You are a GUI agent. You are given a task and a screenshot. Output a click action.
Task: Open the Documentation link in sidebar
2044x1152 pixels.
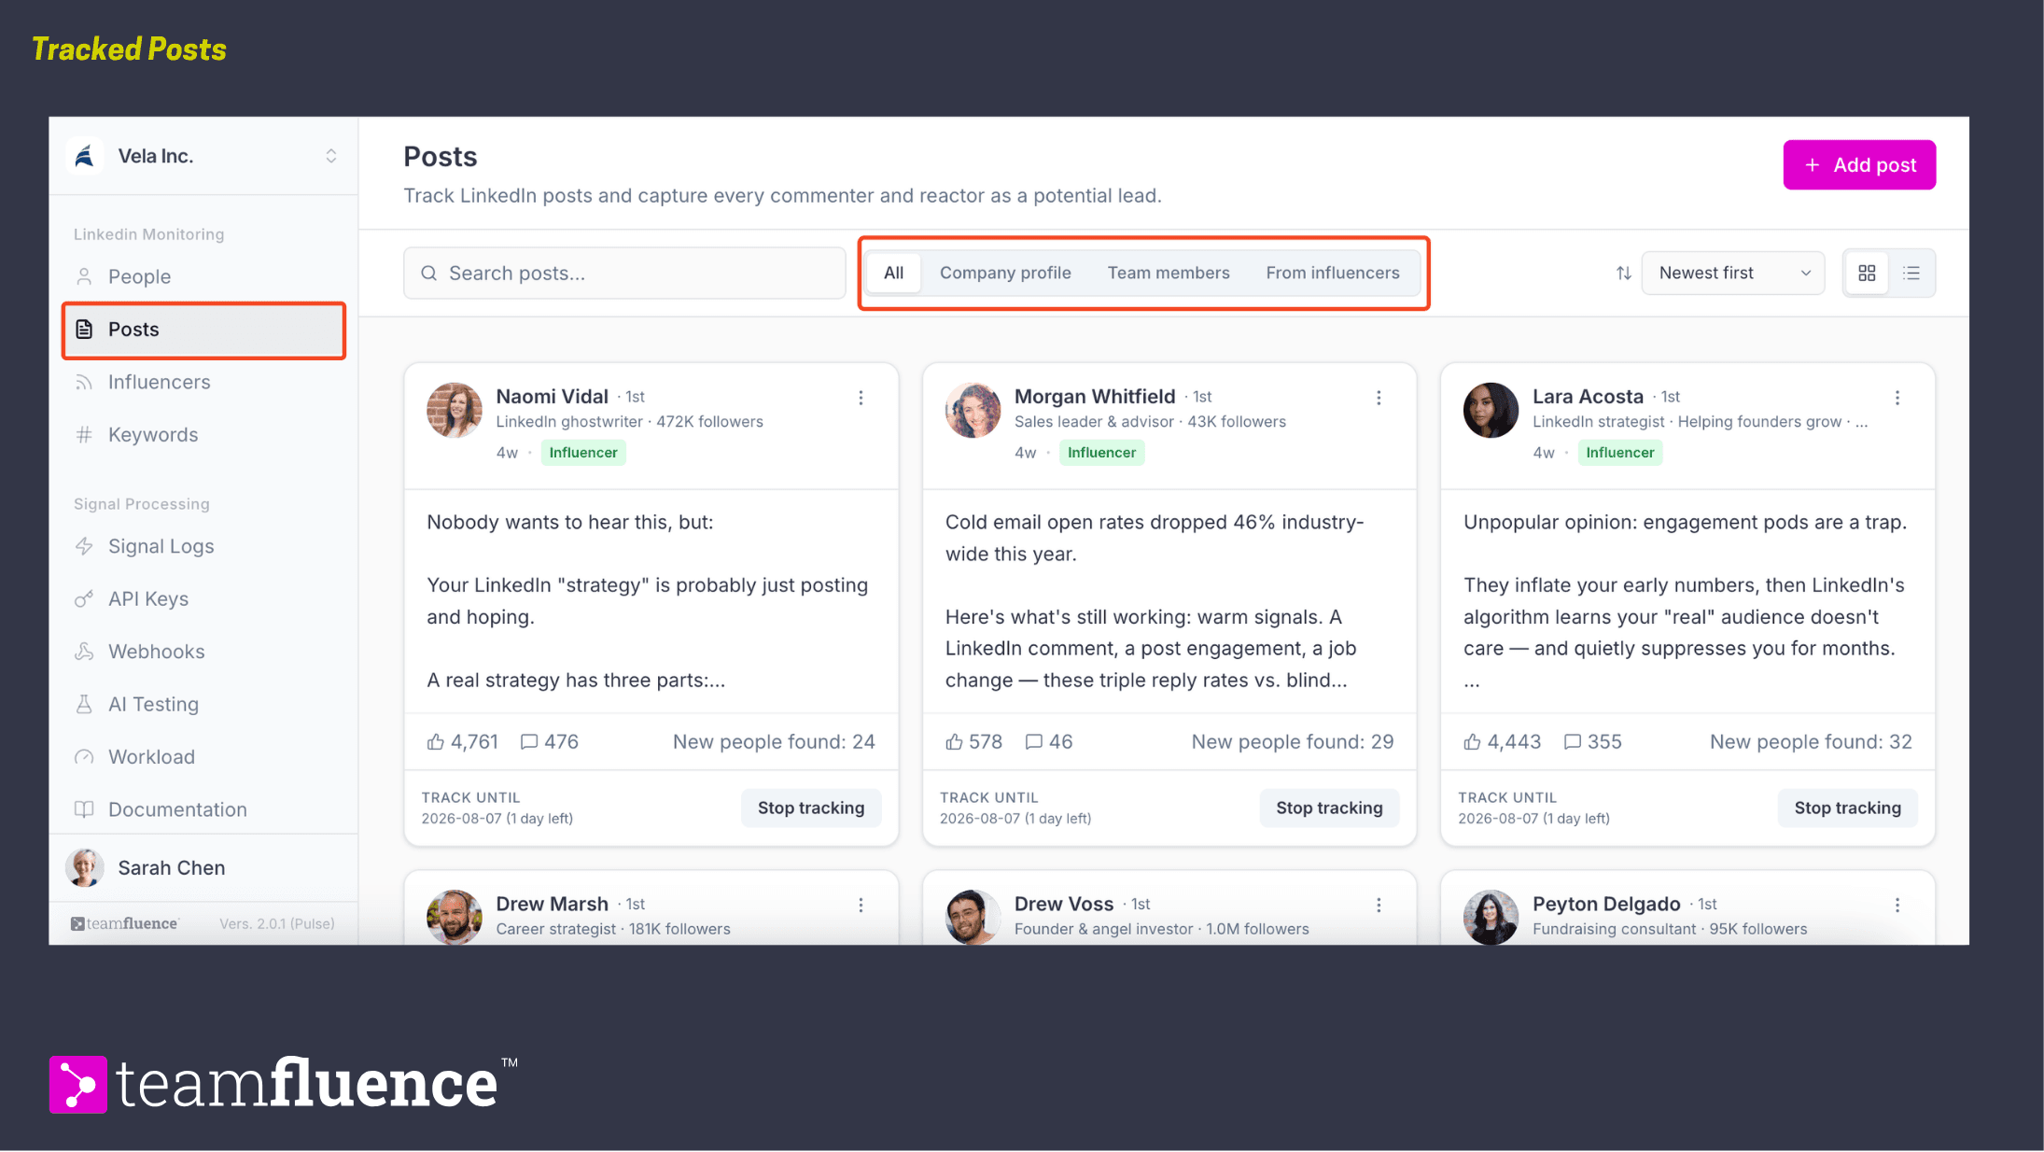coord(203,809)
